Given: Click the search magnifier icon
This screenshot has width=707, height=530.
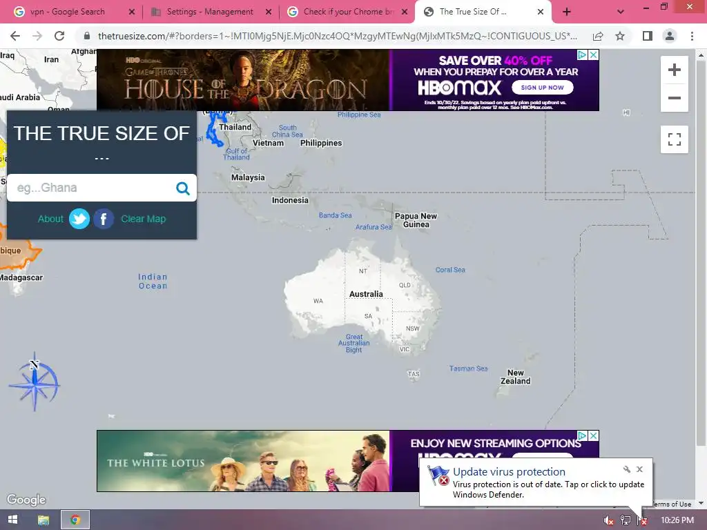Looking at the screenshot, I should click(182, 188).
